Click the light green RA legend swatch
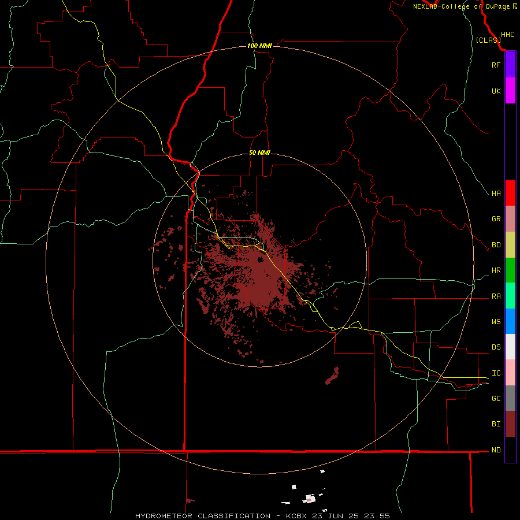The width and height of the screenshot is (520, 520). (x=510, y=296)
